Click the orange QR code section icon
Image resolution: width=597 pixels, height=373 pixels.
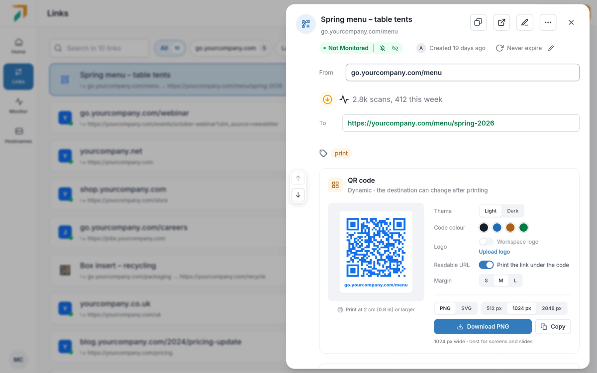coord(335,185)
